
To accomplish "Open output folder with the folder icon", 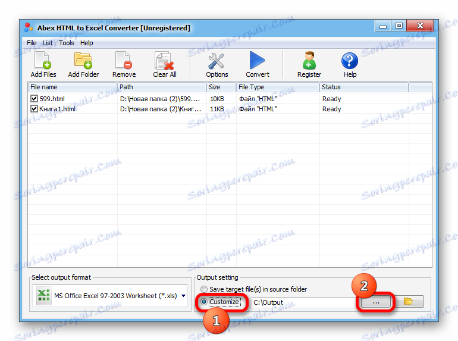I will (x=408, y=301).
